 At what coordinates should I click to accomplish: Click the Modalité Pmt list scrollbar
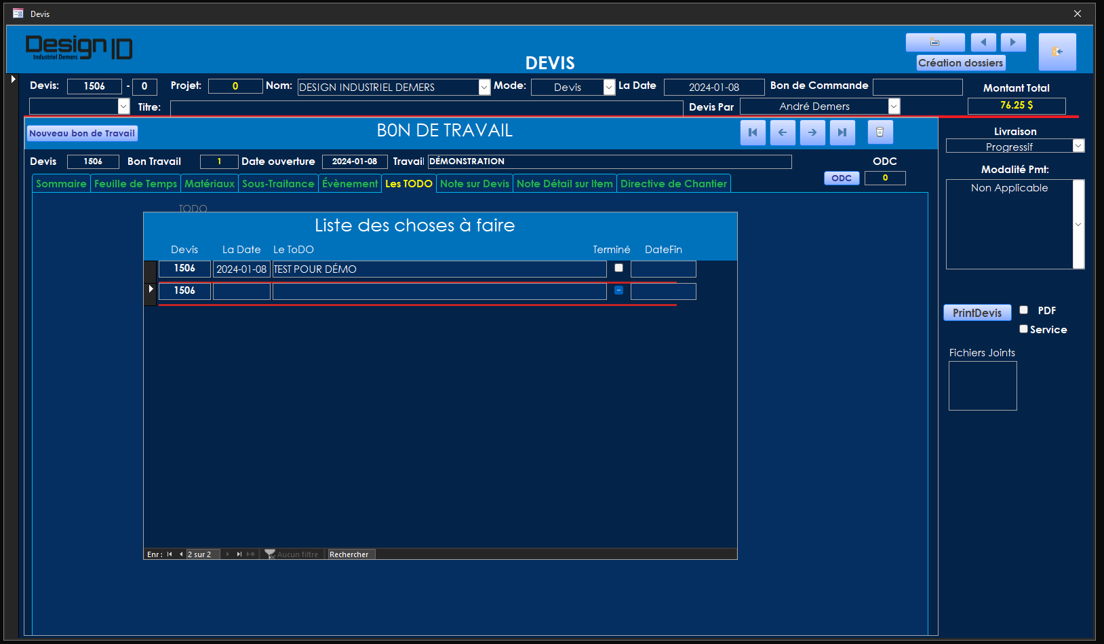[x=1078, y=224]
